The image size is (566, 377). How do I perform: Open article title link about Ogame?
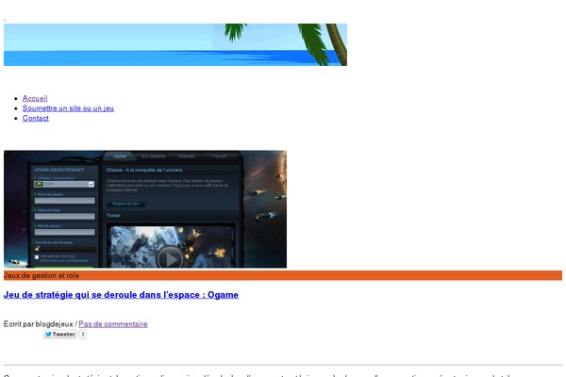coord(121,295)
